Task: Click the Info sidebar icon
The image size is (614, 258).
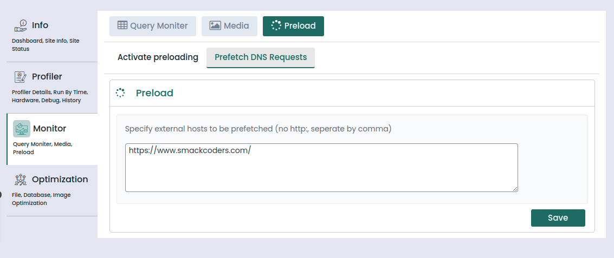Action: click(x=21, y=25)
